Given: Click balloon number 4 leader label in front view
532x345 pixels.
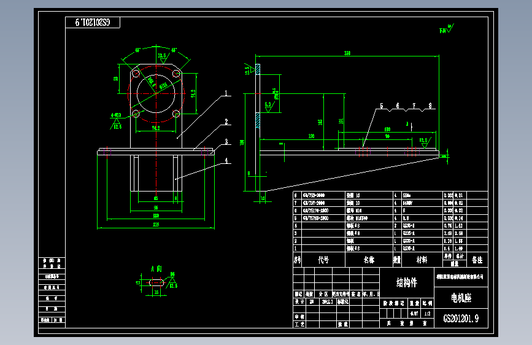Looking at the screenshot, I should coord(226,160).
